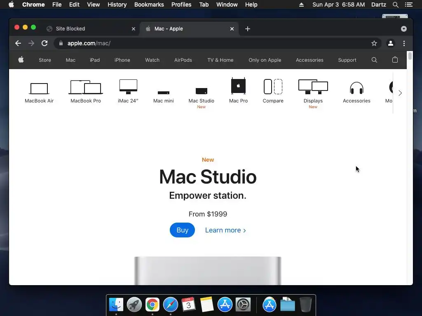Open the Window menu
Screen dimensions: 422x316
(227, 5)
